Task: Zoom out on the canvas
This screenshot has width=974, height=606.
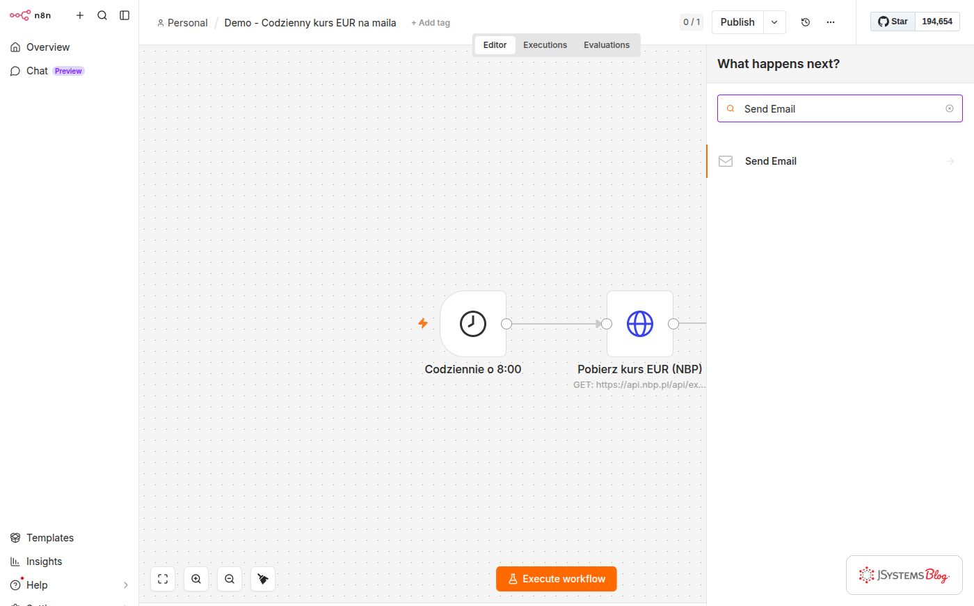Action: [x=230, y=579]
